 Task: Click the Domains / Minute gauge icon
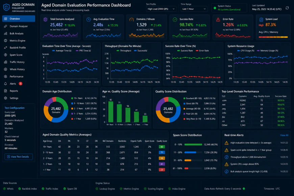point(132,20)
